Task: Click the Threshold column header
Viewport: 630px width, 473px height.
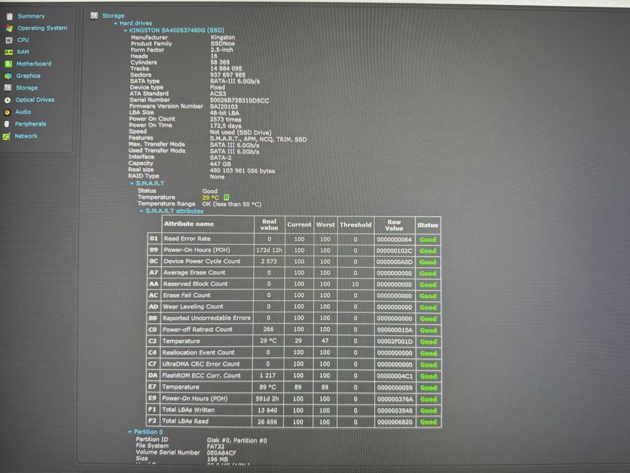Action: (356, 225)
